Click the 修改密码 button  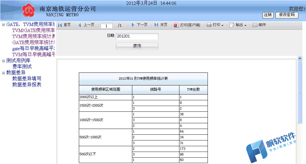pyautogui.click(x=287, y=15)
